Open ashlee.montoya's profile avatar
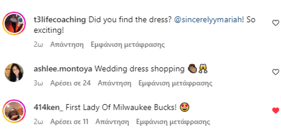 [x=14, y=72]
